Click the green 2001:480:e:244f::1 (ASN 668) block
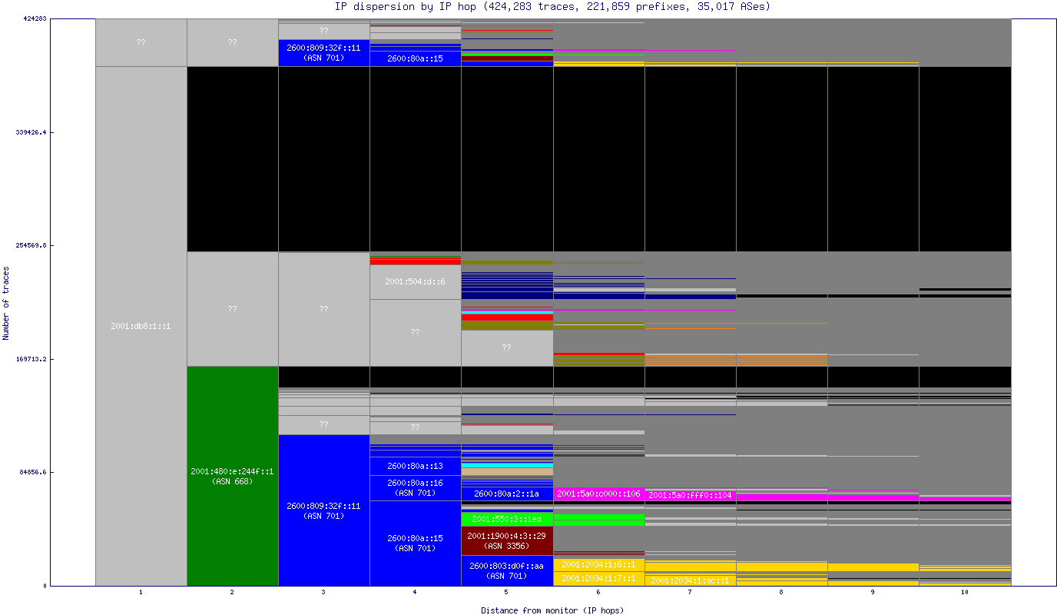The height and width of the screenshot is (615, 1057). point(233,476)
